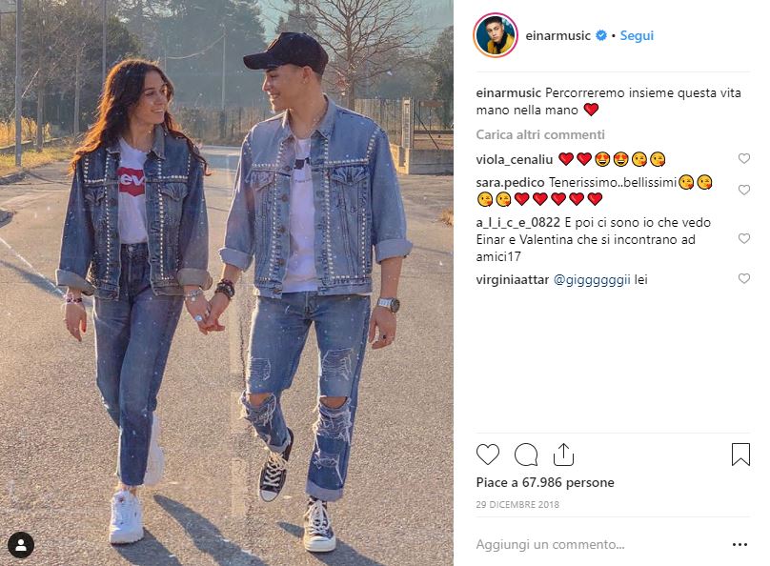
Task: Open the three-dot more options menu
Action: [x=740, y=544]
